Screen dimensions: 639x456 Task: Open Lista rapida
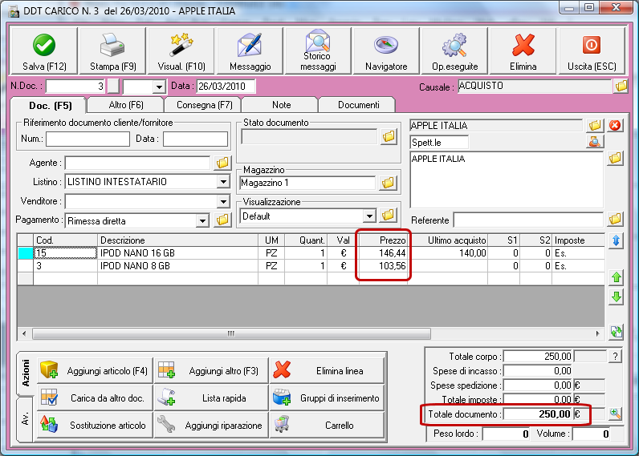coord(211,397)
